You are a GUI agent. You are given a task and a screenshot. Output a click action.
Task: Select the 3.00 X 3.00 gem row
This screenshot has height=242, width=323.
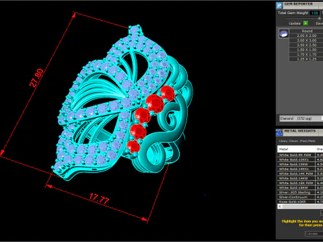(x=306, y=40)
